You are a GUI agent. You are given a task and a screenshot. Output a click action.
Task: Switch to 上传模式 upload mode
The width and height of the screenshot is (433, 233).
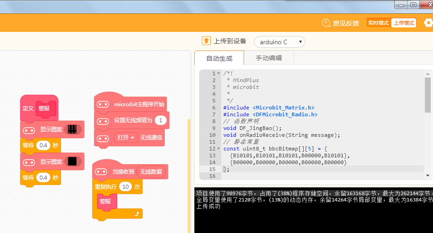tap(403, 23)
